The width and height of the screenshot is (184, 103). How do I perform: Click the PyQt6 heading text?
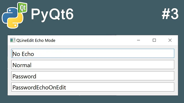(52, 14)
